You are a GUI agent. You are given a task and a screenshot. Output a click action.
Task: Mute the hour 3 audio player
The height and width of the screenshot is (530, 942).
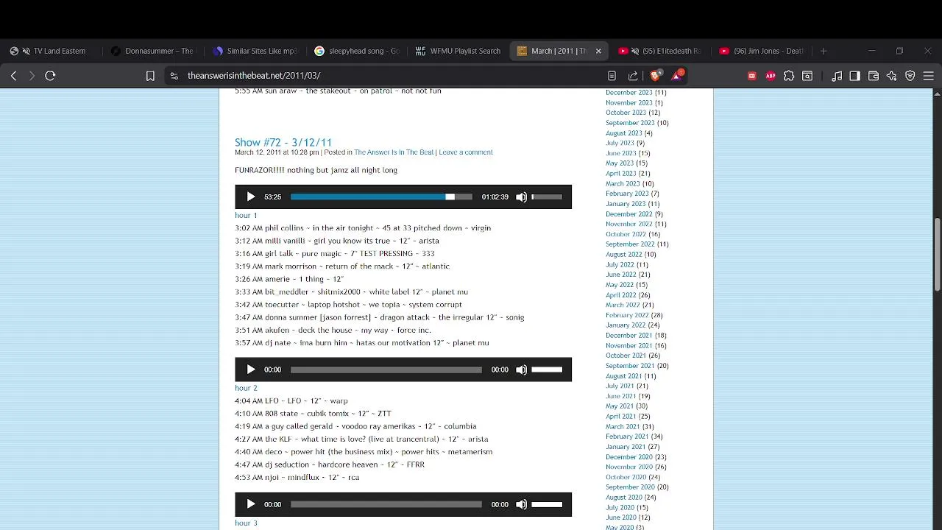(522, 504)
